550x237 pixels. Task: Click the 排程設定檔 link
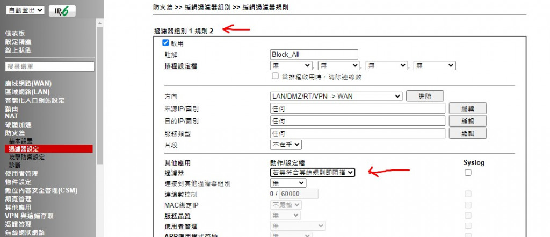181,66
